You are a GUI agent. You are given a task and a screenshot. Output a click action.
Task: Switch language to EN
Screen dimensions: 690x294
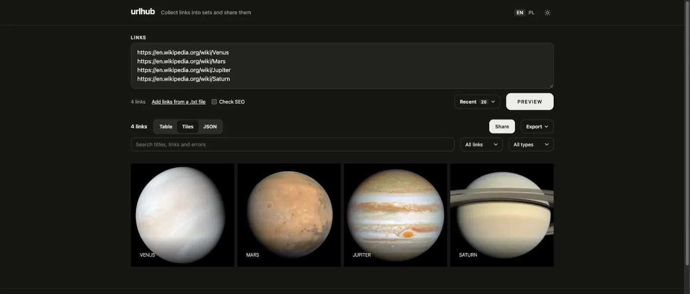pyautogui.click(x=520, y=13)
